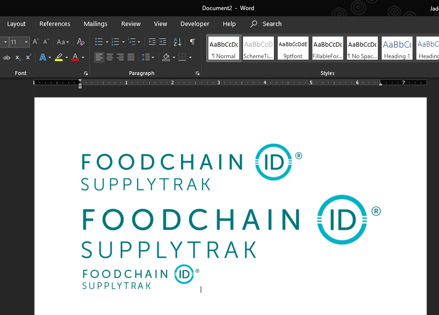Apply the Normal style
439x315 pixels.
pyautogui.click(x=224, y=48)
